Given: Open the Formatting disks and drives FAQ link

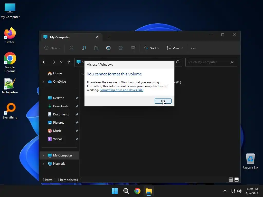Looking at the screenshot, I should coord(121,90).
